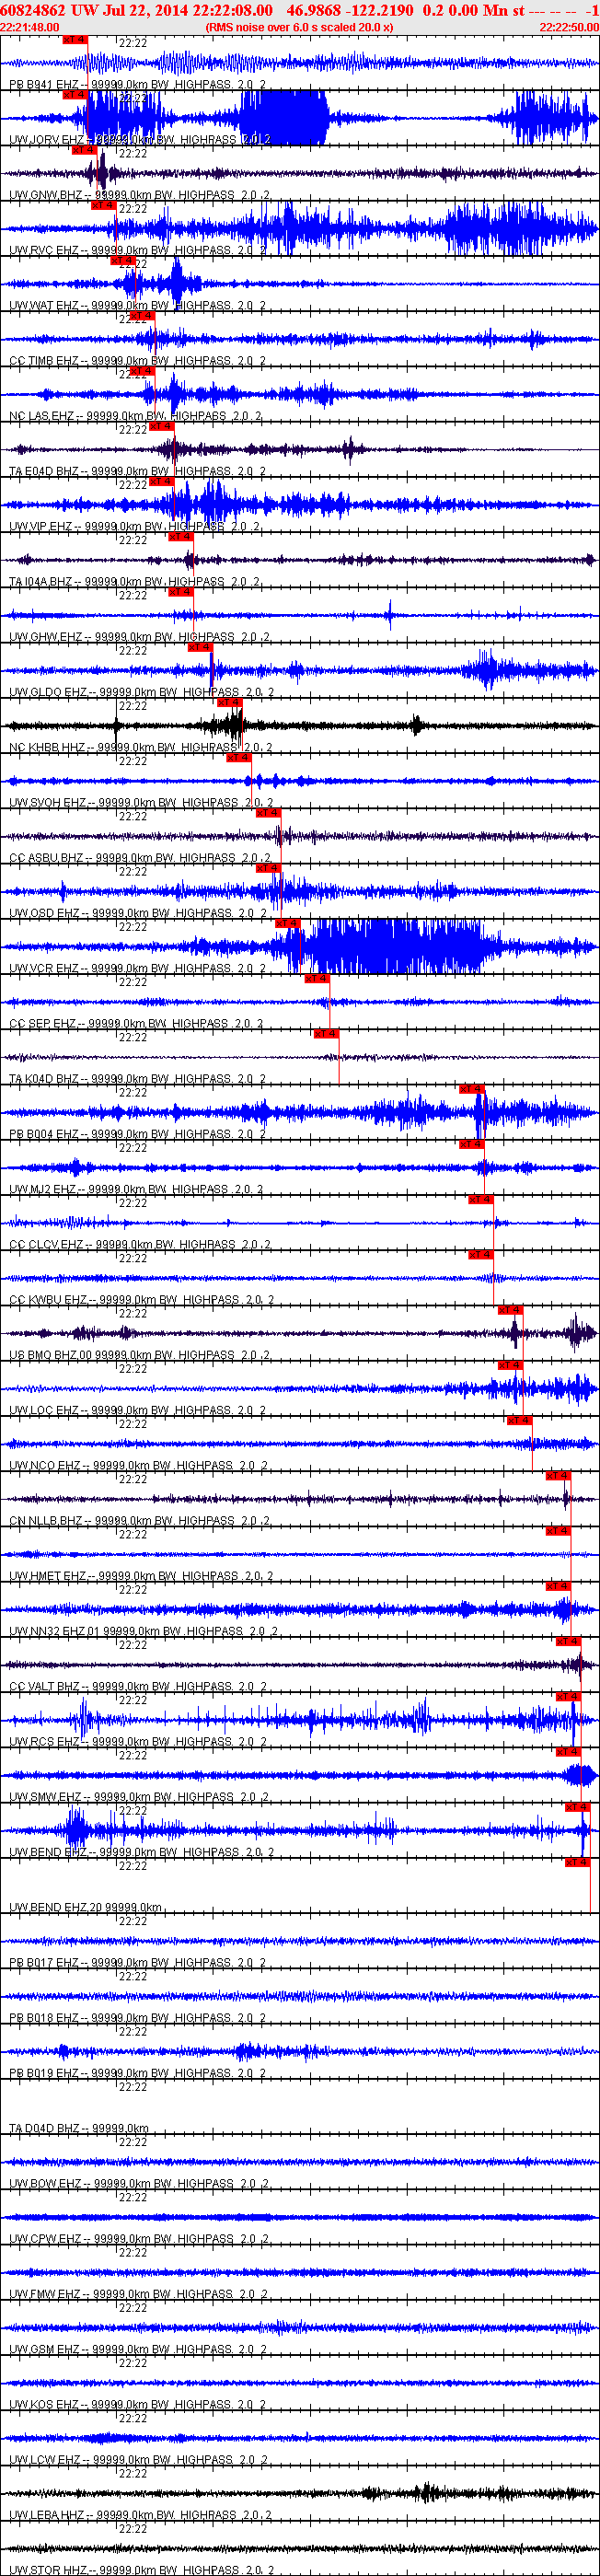Select the CC SEP EHZ trace label
600x2576 pixels.
tap(136, 1024)
